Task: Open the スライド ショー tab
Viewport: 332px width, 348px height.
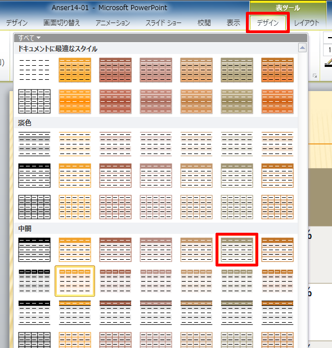Action: click(x=163, y=22)
